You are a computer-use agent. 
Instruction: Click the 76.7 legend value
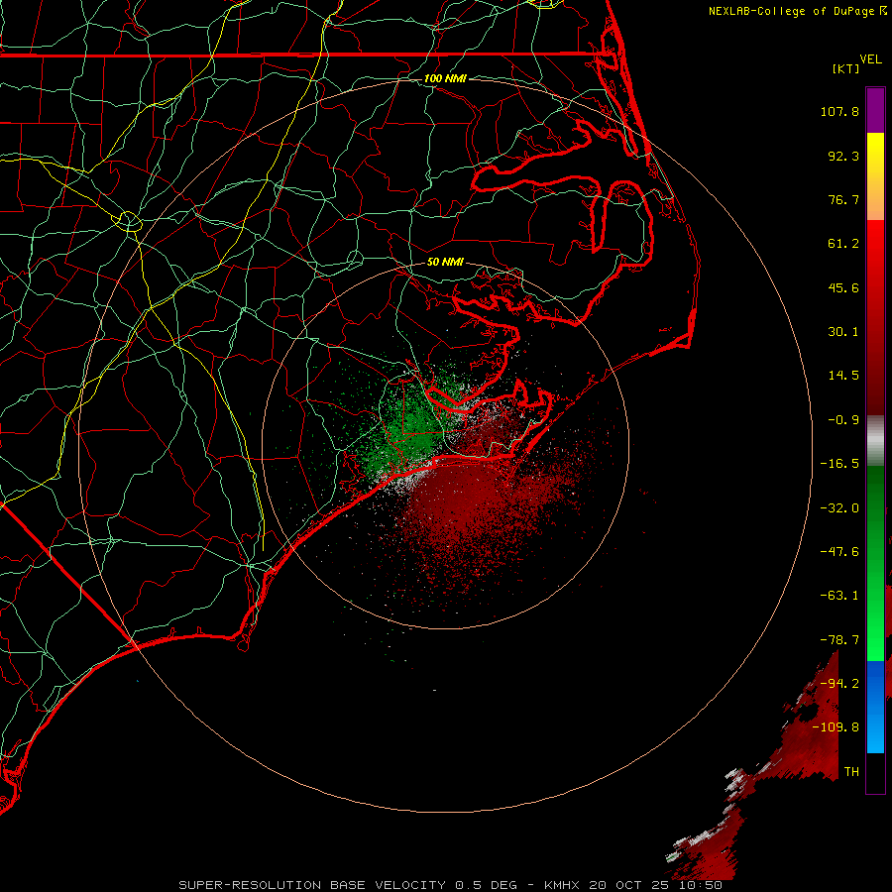click(843, 199)
